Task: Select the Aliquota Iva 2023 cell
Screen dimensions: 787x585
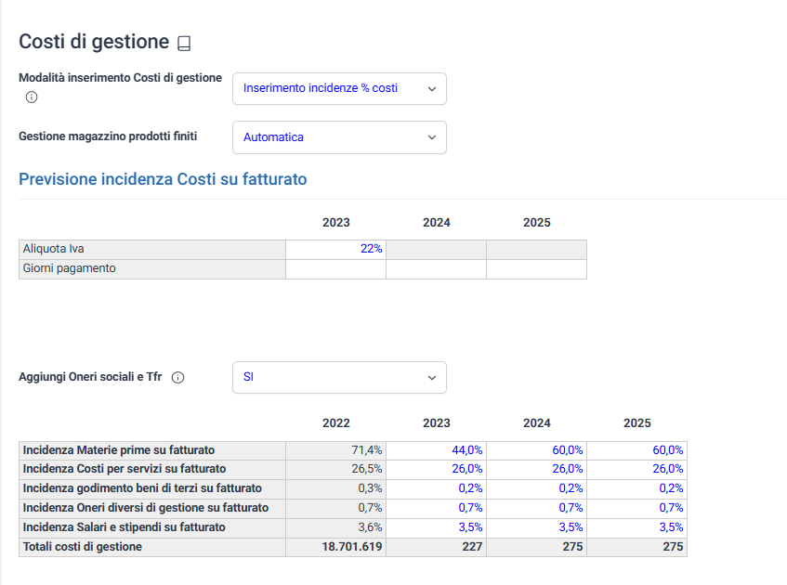Action: [335, 249]
